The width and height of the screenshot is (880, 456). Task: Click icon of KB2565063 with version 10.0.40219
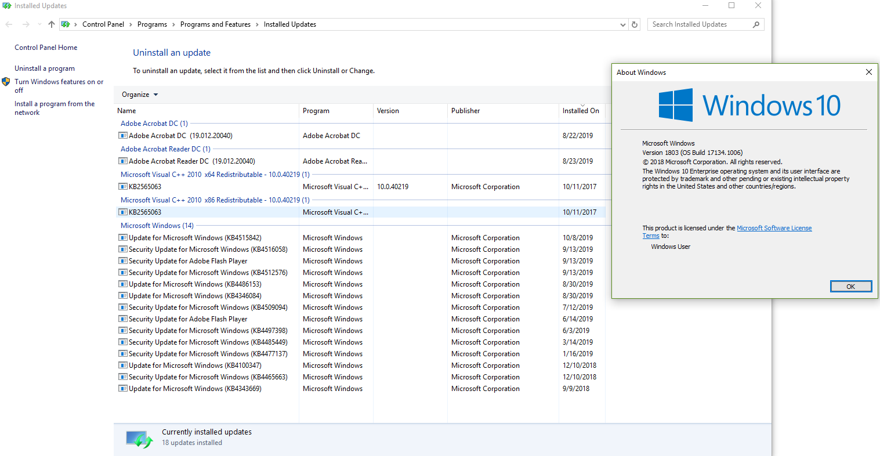123,187
